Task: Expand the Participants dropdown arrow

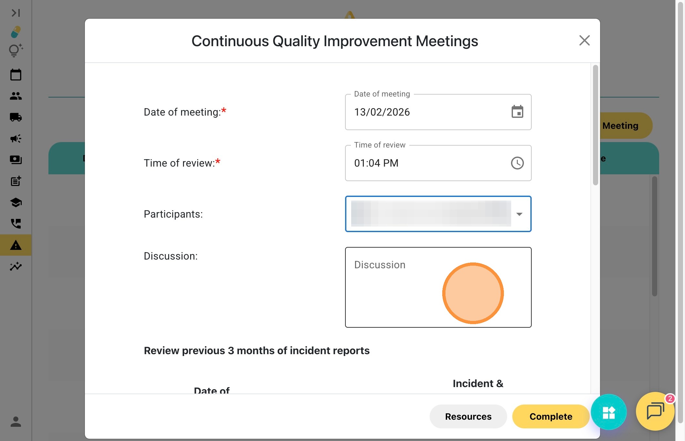Action: tap(519, 214)
